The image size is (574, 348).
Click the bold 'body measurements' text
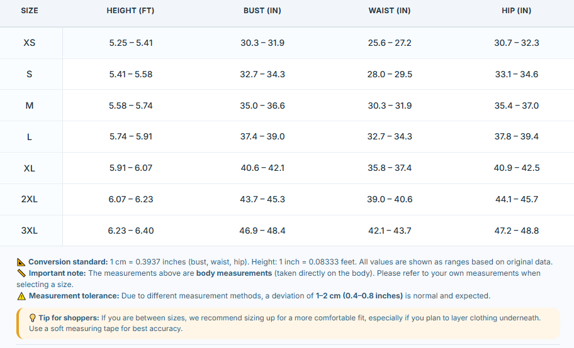[234, 273]
